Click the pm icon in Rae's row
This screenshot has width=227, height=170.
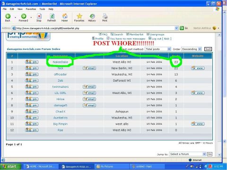point(32,130)
